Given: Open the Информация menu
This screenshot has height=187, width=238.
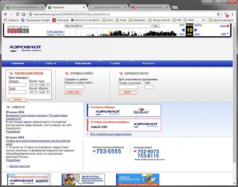Looking at the screenshot, I should (83, 63).
